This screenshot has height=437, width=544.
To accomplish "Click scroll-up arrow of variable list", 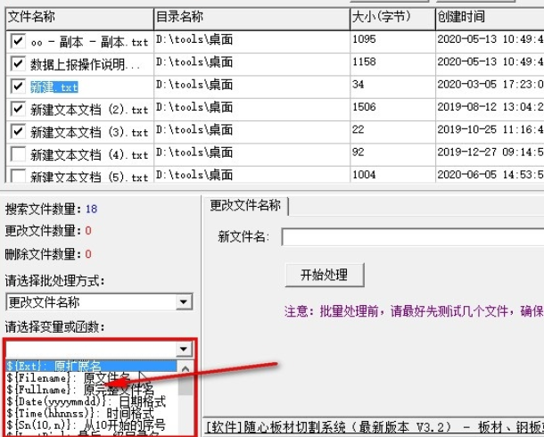I will [185, 369].
